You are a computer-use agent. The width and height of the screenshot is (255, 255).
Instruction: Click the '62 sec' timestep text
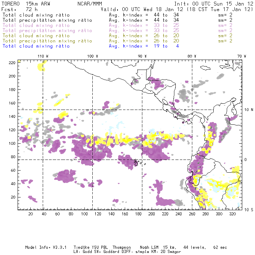tap(220, 247)
